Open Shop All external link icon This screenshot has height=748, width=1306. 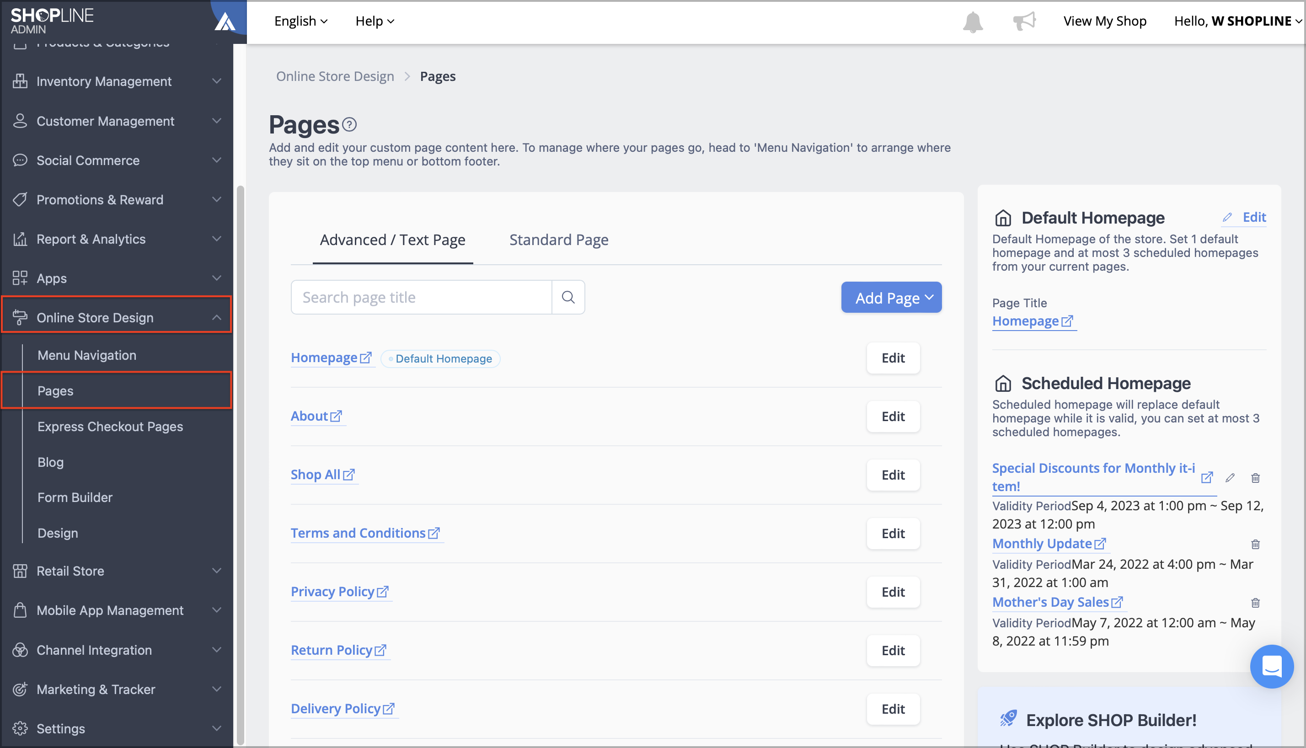coord(349,475)
